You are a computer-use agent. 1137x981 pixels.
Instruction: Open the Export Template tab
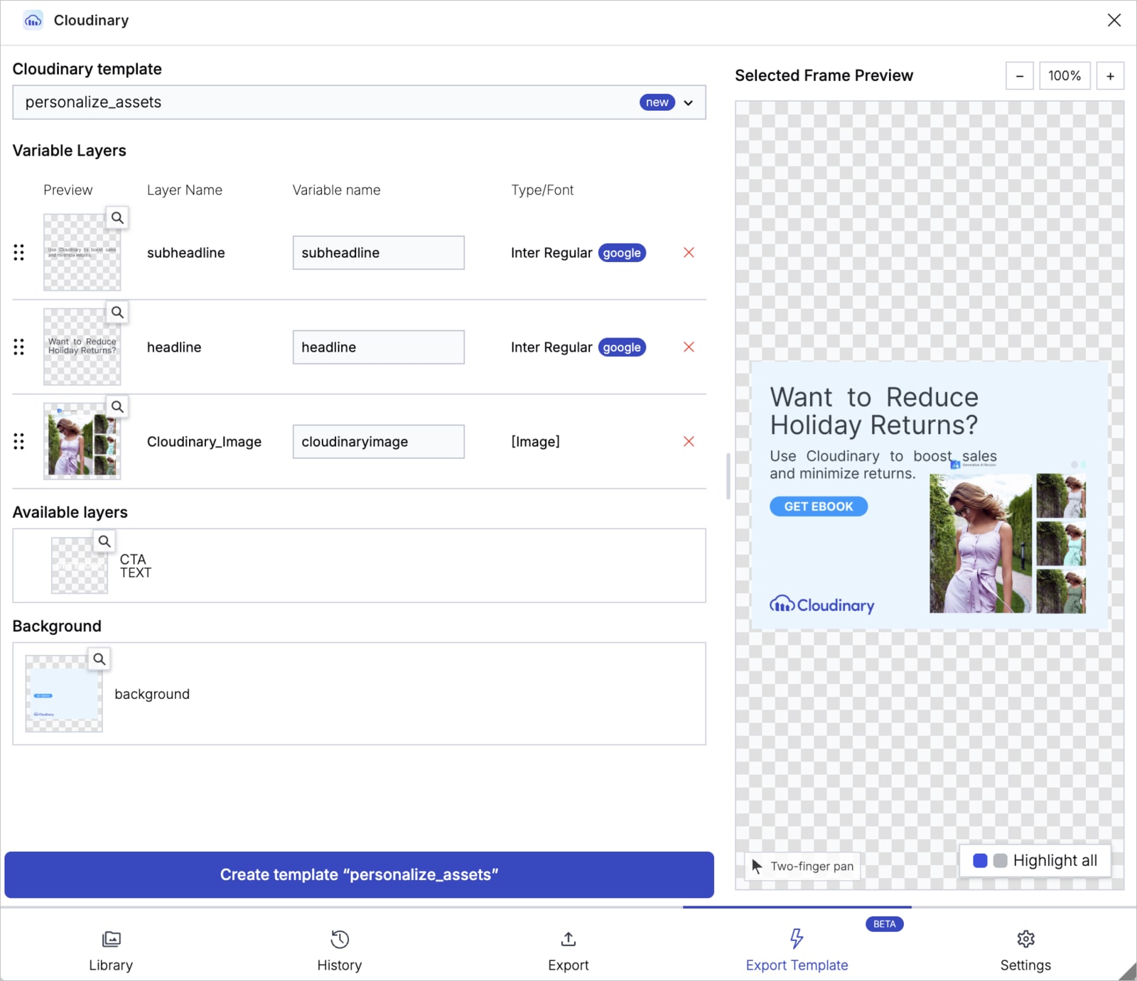point(797,951)
